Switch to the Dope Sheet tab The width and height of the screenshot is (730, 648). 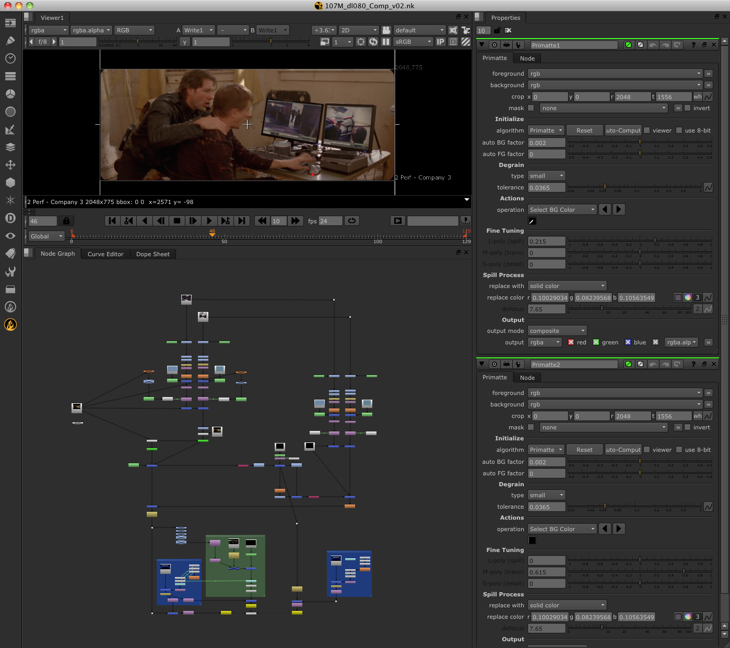point(153,254)
